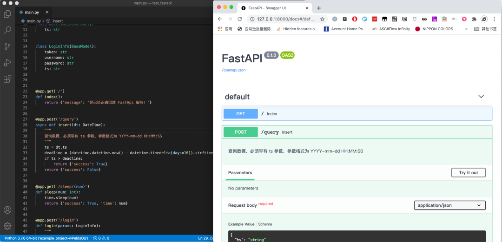Click the 'OAS3' badge
This screenshot has width=502, height=242.
click(x=287, y=55)
